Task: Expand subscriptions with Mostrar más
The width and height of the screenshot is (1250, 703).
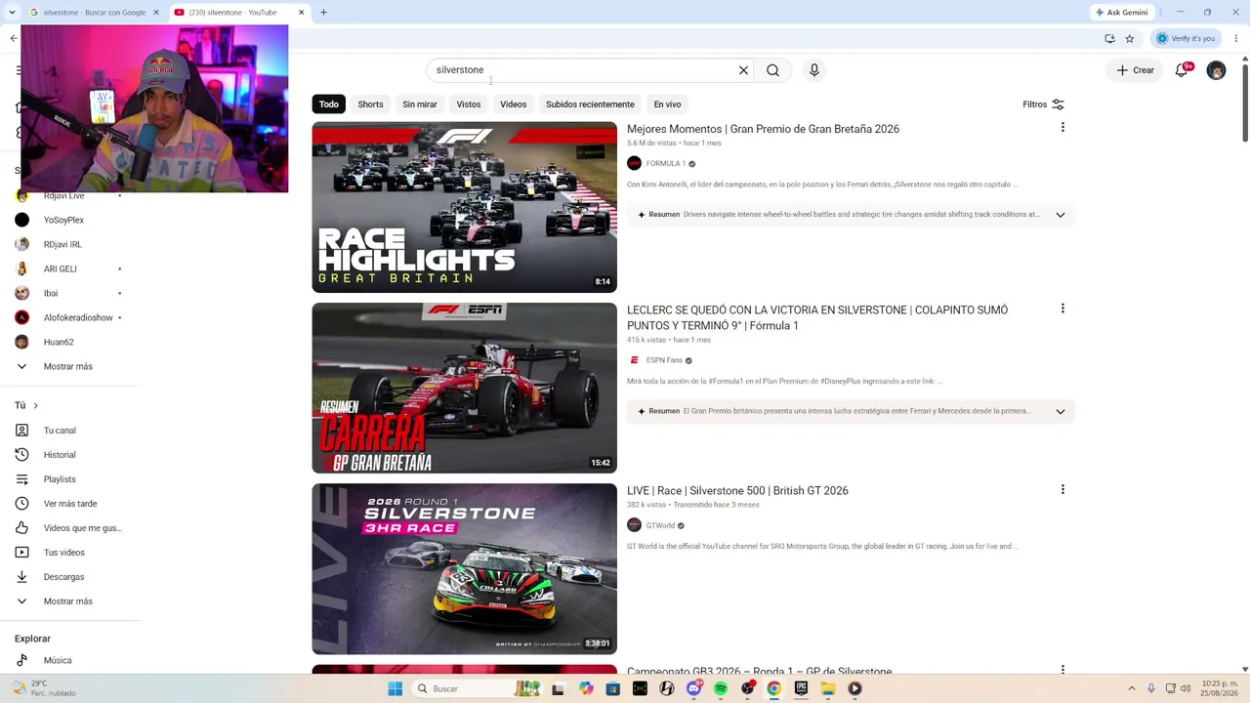Action: [68, 366]
